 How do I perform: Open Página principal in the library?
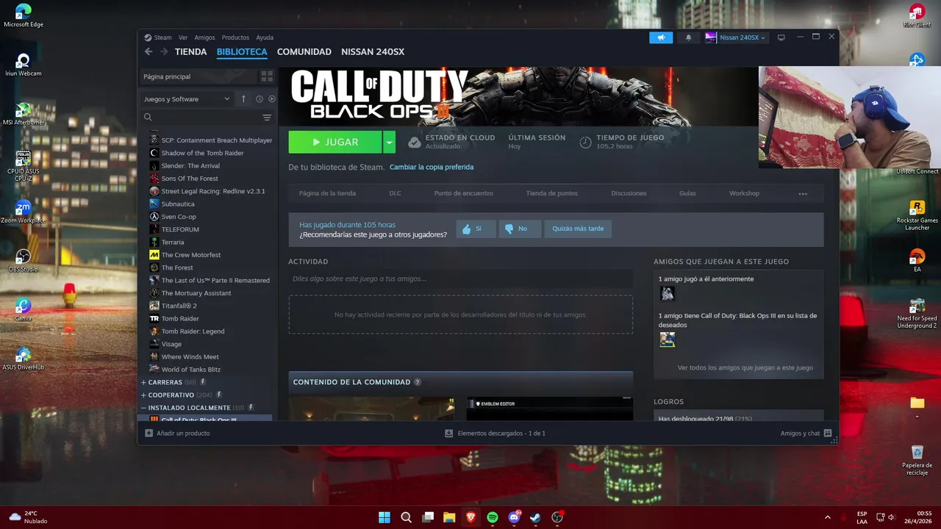pos(198,76)
